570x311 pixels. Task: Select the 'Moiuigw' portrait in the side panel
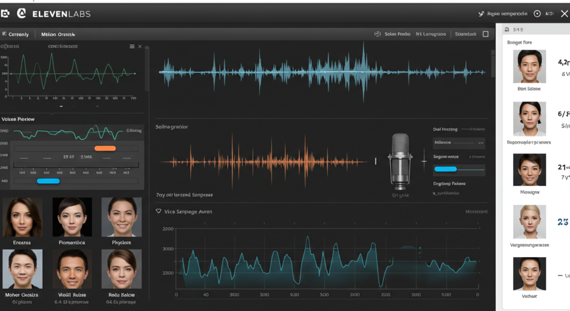pyautogui.click(x=529, y=170)
